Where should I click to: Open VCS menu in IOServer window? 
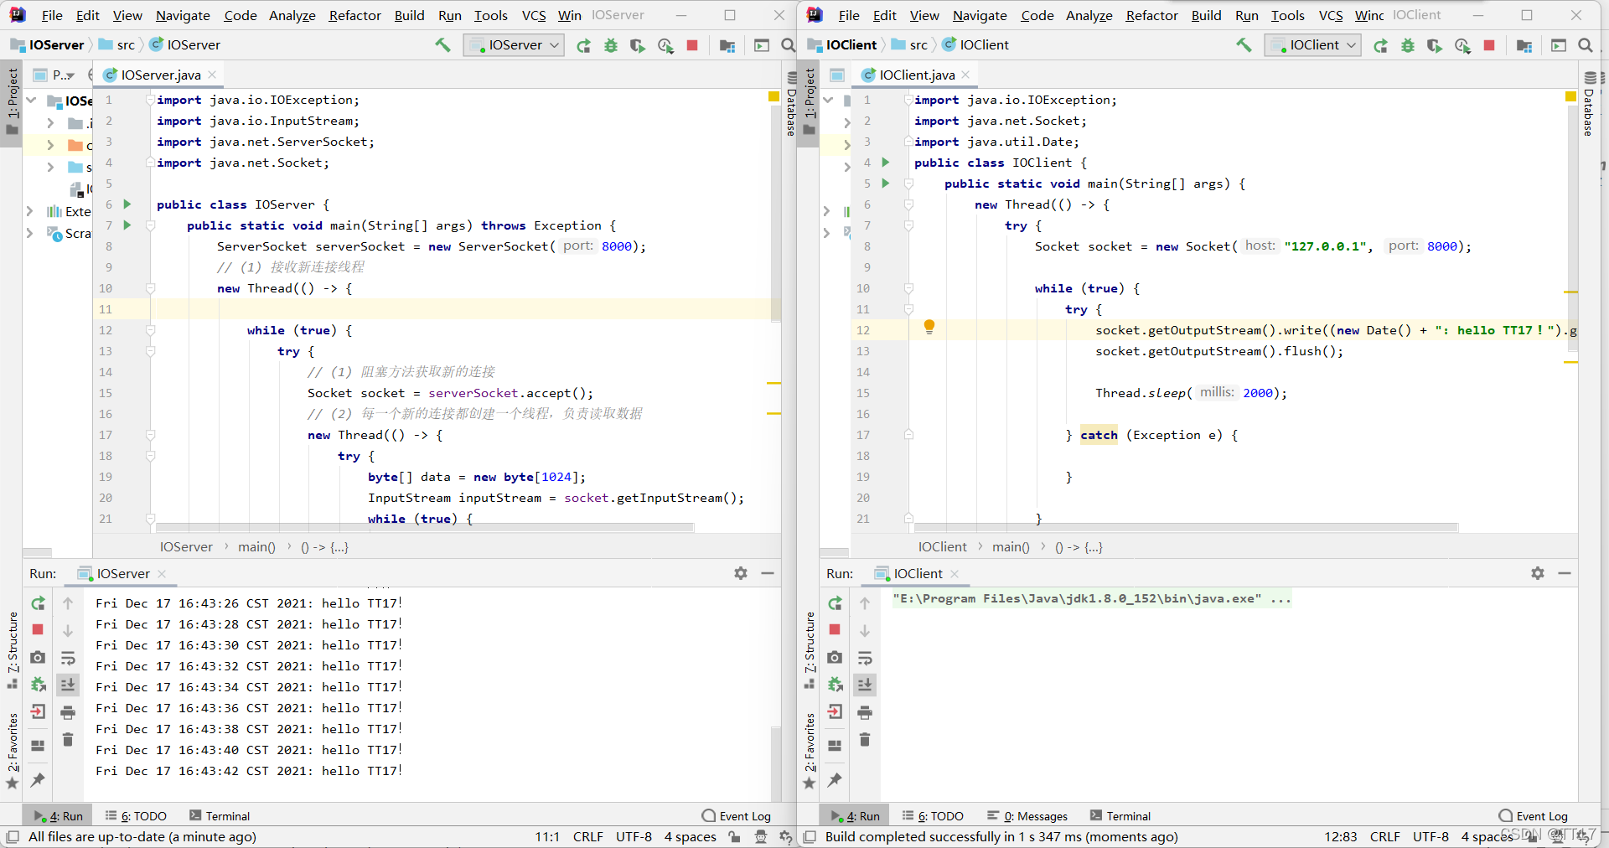[x=534, y=15]
